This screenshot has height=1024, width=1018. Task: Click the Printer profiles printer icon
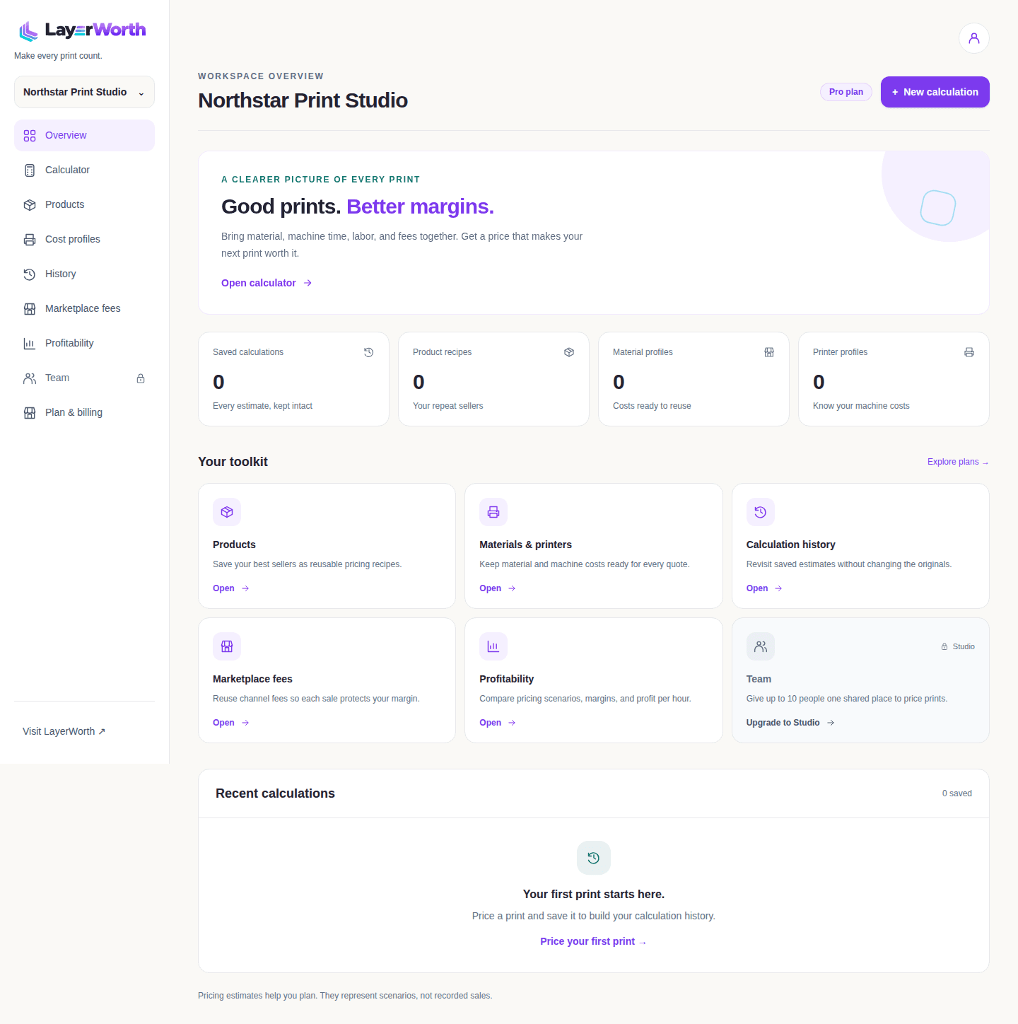click(x=969, y=352)
